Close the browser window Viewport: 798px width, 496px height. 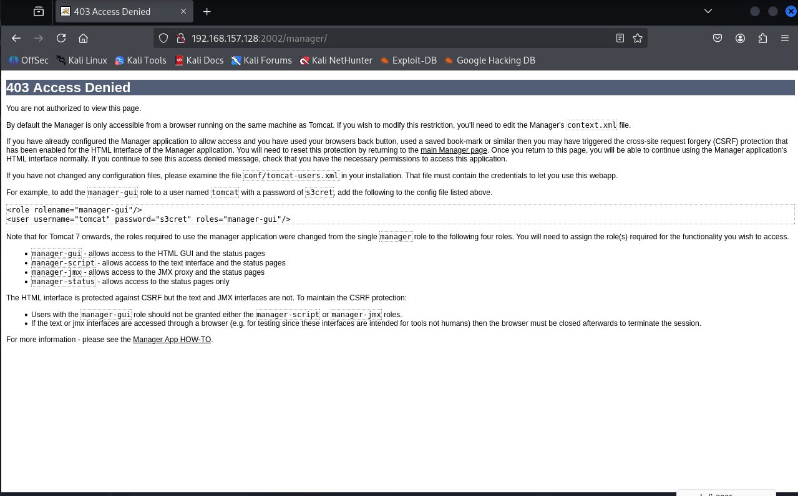tap(791, 11)
